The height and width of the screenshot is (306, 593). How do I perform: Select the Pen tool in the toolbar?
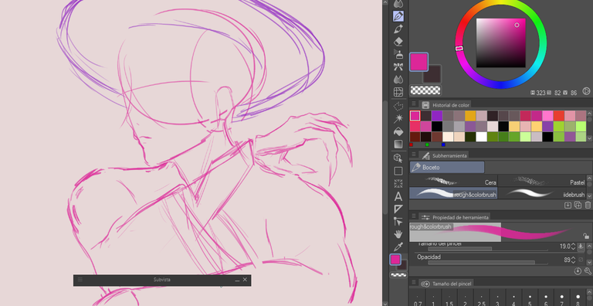398,16
